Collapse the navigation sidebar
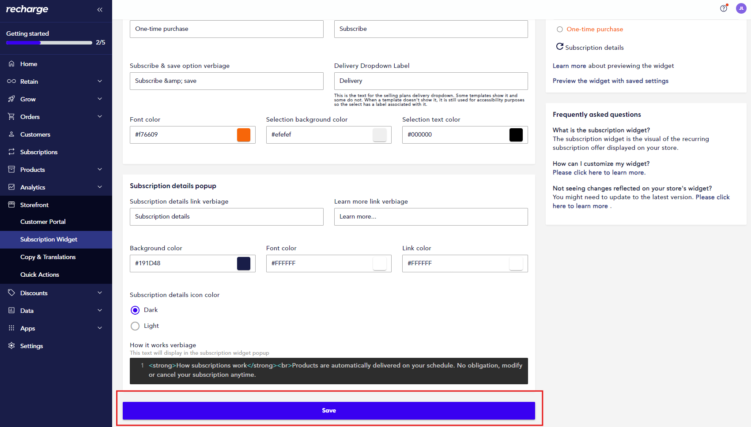This screenshot has height=427, width=751. [x=100, y=9]
